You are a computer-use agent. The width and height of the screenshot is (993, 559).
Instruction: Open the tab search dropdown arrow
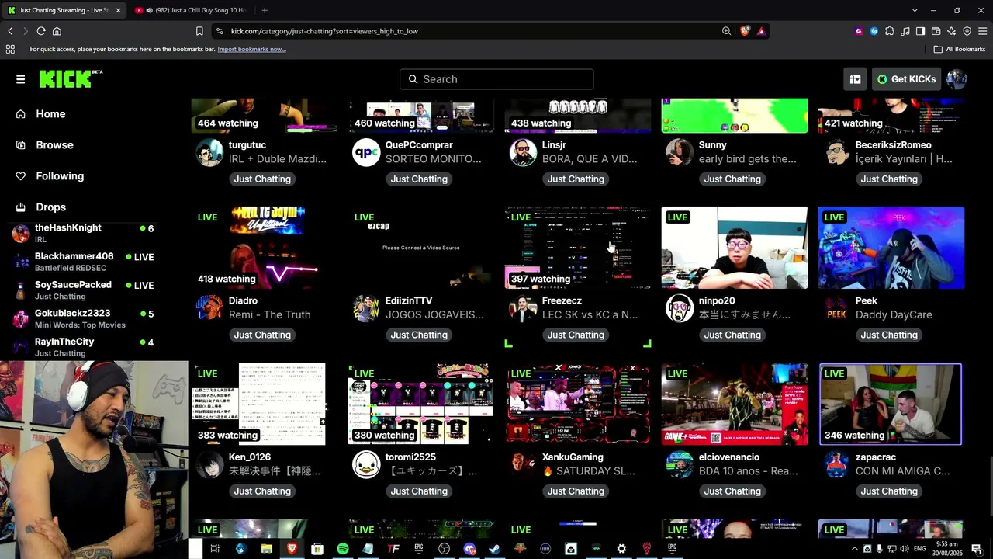(x=915, y=10)
